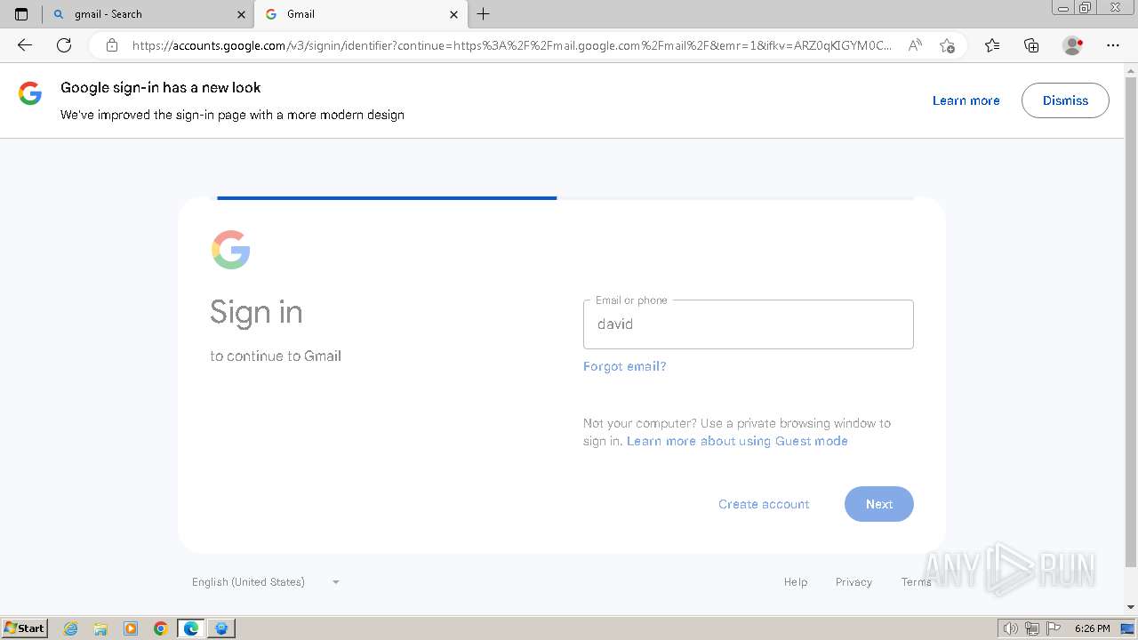
Task: Open the Collections icon
Action: pos(1031,45)
